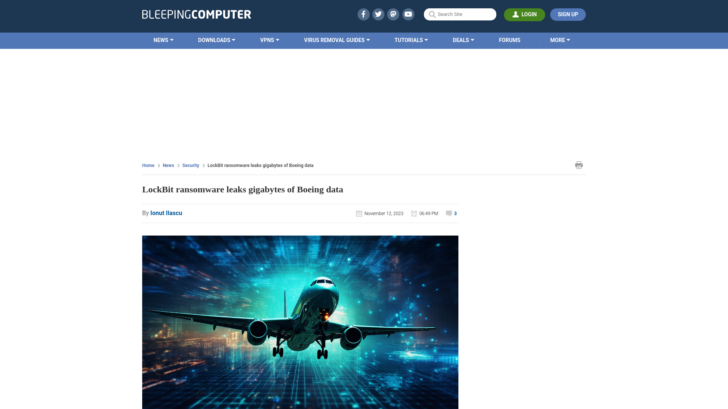728x409 pixels.
Task: Expand the MORE navigation menu
Action: coord(560,40)
